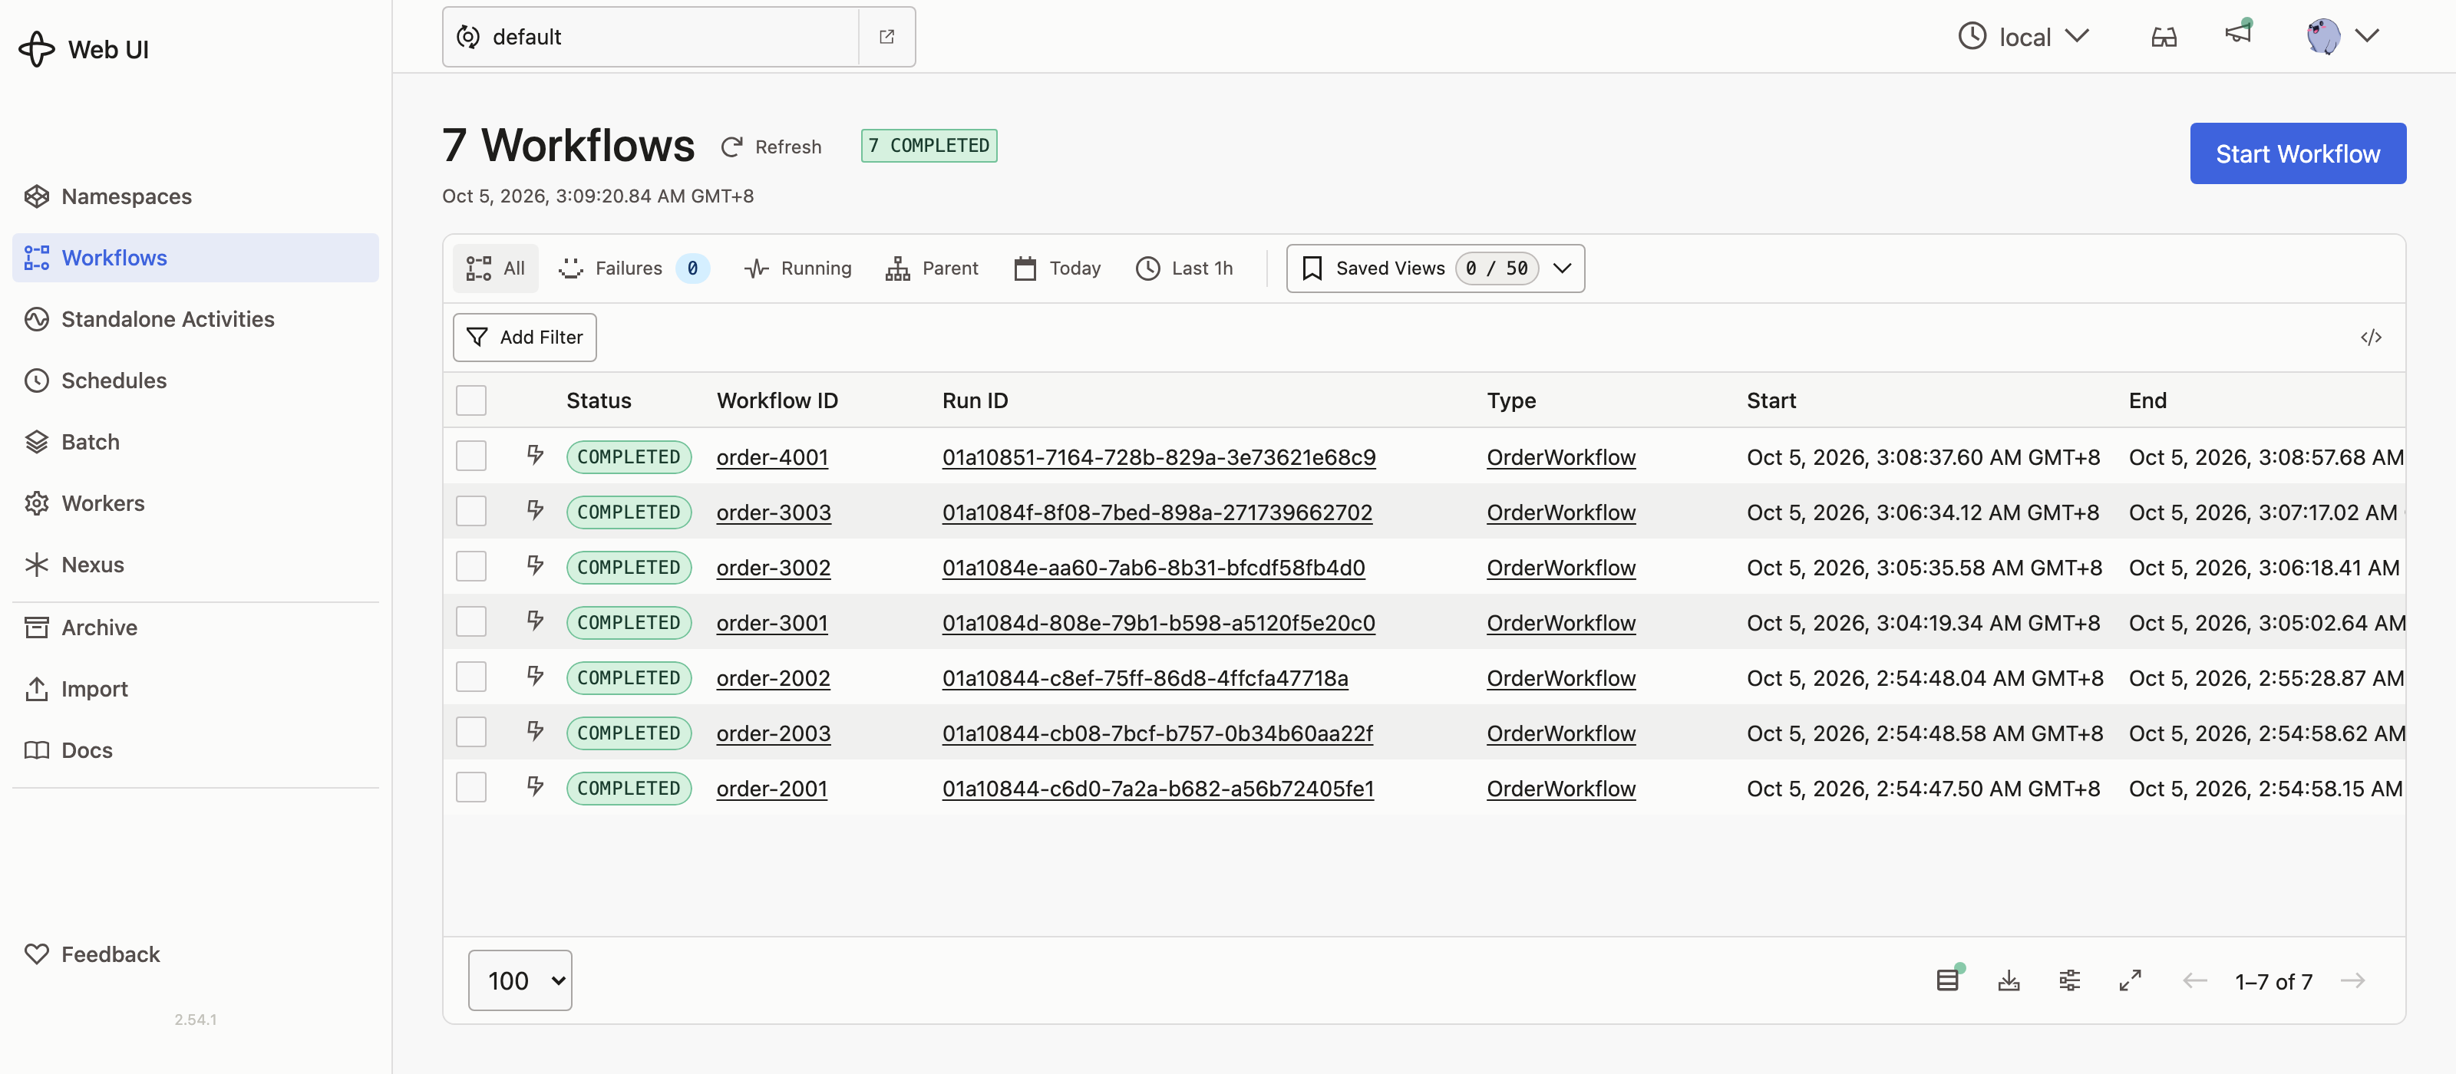Viewport: 2456px width, 1074px height.
Task: Click the Feedback heart link
Action: click(x=91, y=954)
